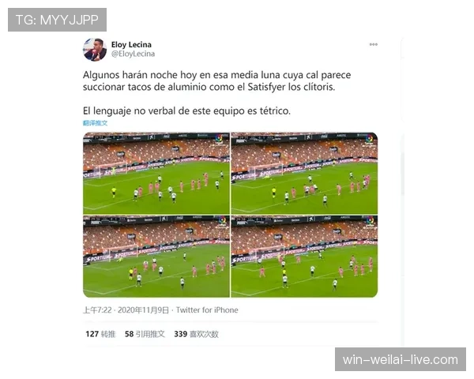This screenshot has height=379, width=474.
Task: Open the tweet's three-dot more options menu
Action: (x=374, y=44)
